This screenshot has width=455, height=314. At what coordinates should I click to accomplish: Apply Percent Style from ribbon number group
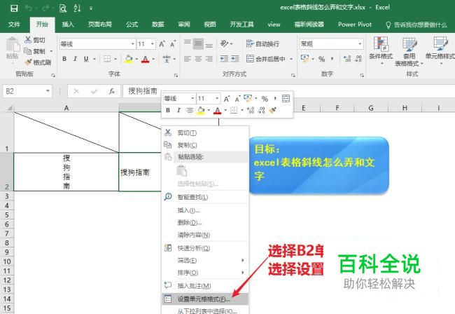click(321, 59)
